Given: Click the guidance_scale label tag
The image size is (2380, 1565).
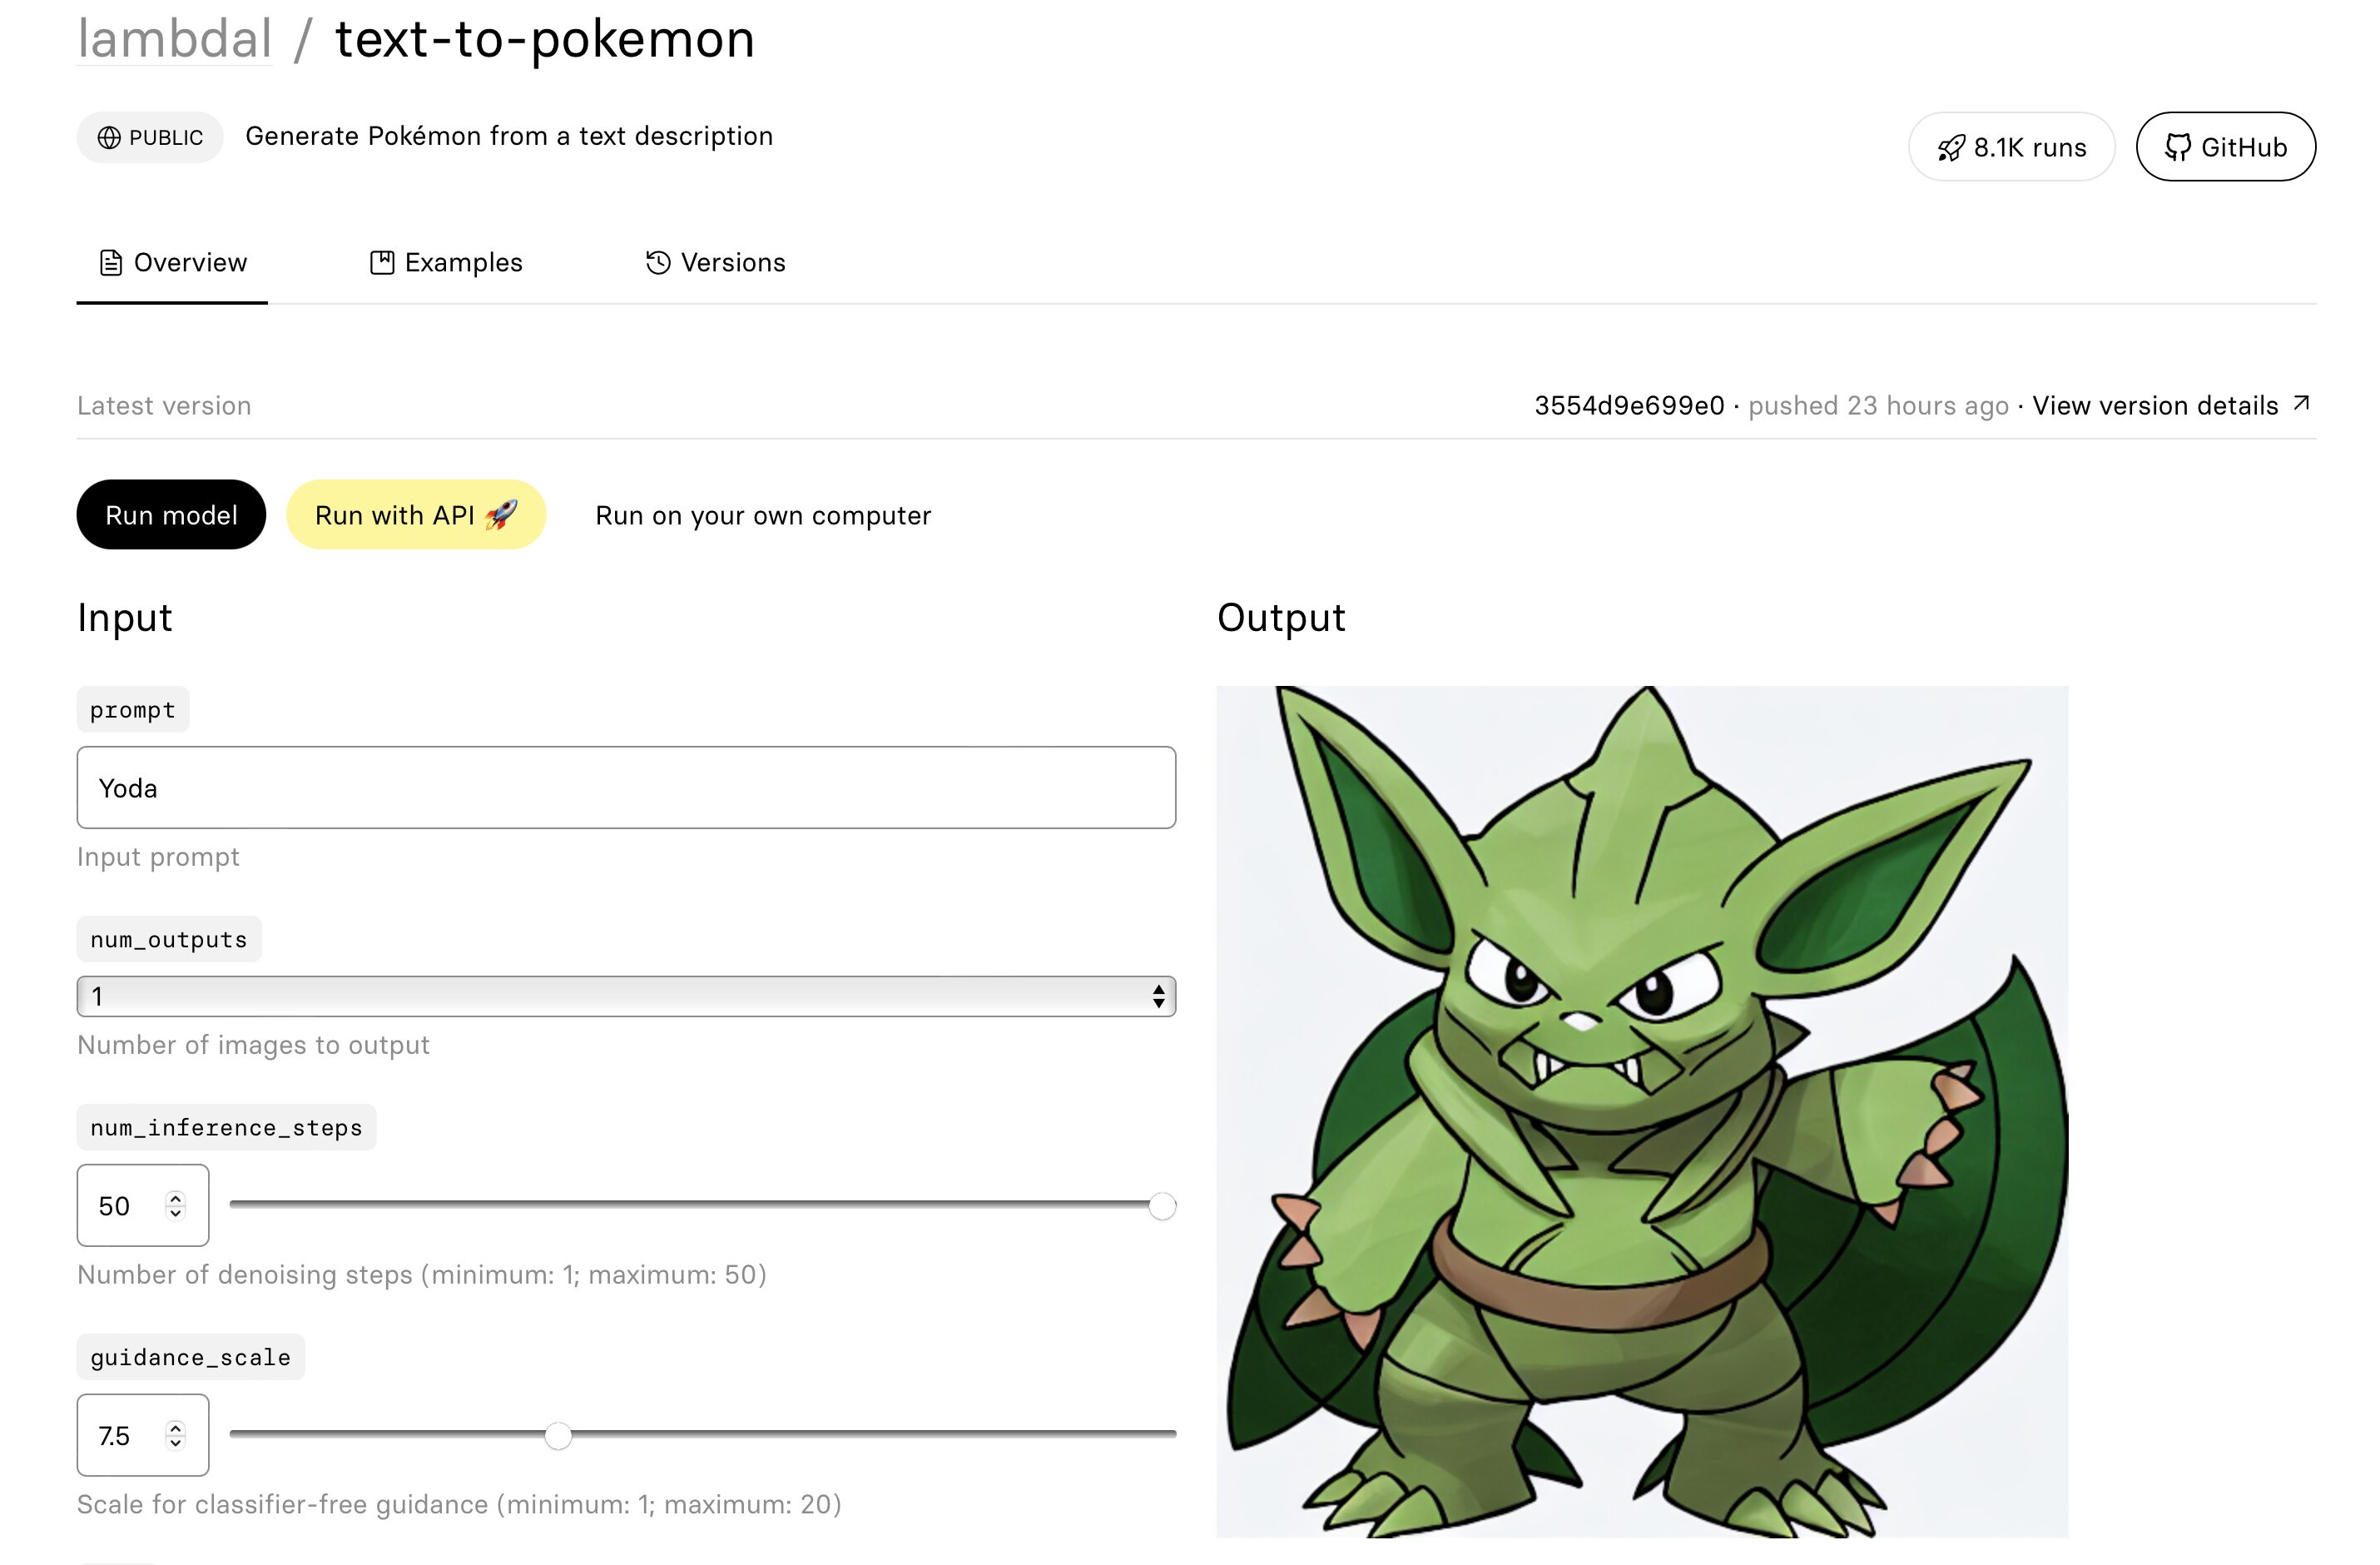Looking at the screenshot, I should point(190,1357).
